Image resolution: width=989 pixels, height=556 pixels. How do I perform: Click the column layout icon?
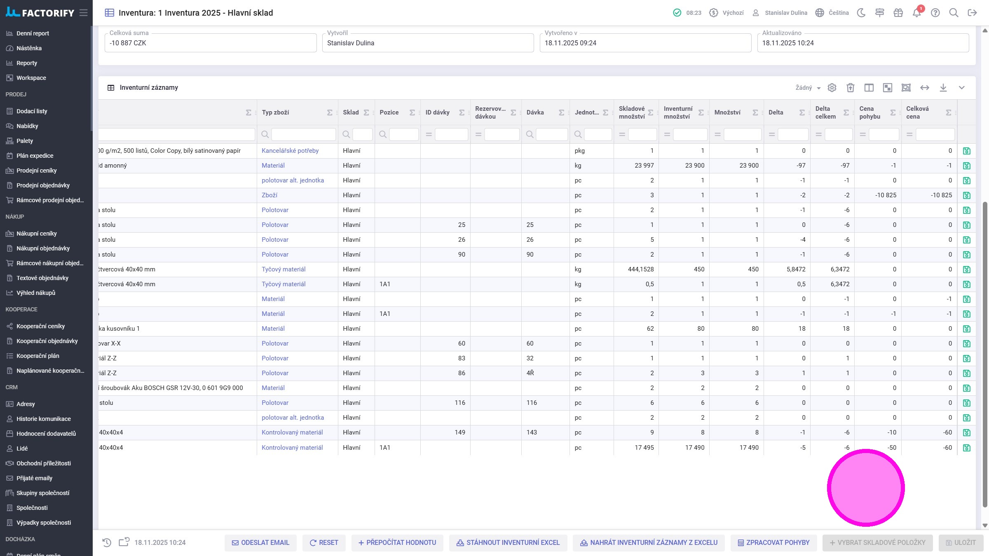(869, 88)
